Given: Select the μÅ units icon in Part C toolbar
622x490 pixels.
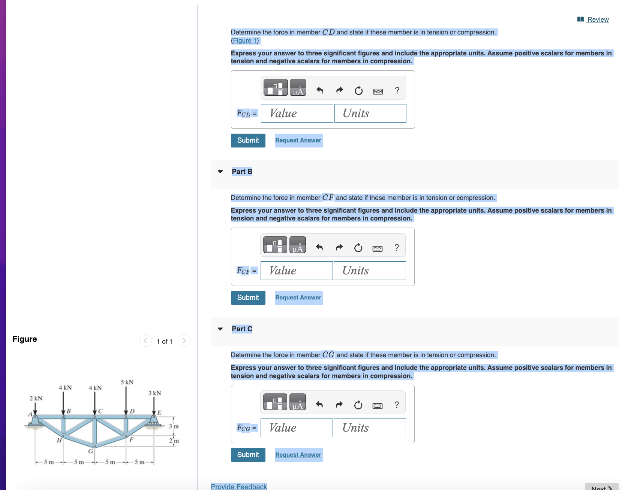Looking at the screenshot, I should [298, 402].
